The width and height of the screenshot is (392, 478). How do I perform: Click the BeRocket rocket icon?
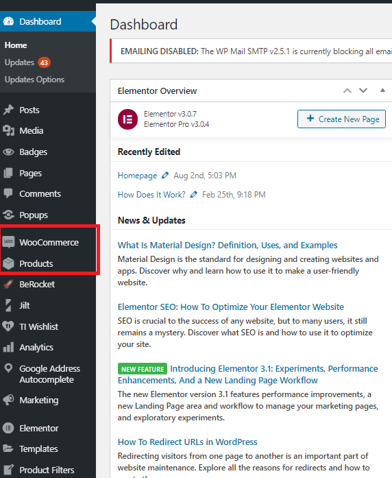click(8, 284)
